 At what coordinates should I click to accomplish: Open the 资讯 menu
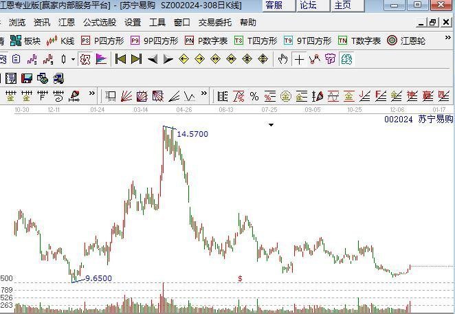coord(42,23)
